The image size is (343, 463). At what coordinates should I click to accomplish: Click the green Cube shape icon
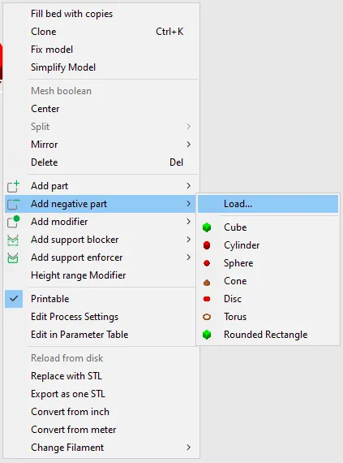click(207, 227)
